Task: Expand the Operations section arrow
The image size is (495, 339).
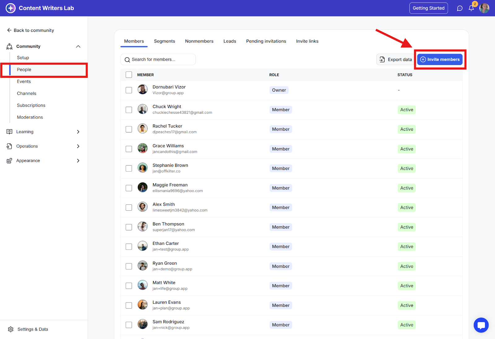Action: [x=78, y=146]
